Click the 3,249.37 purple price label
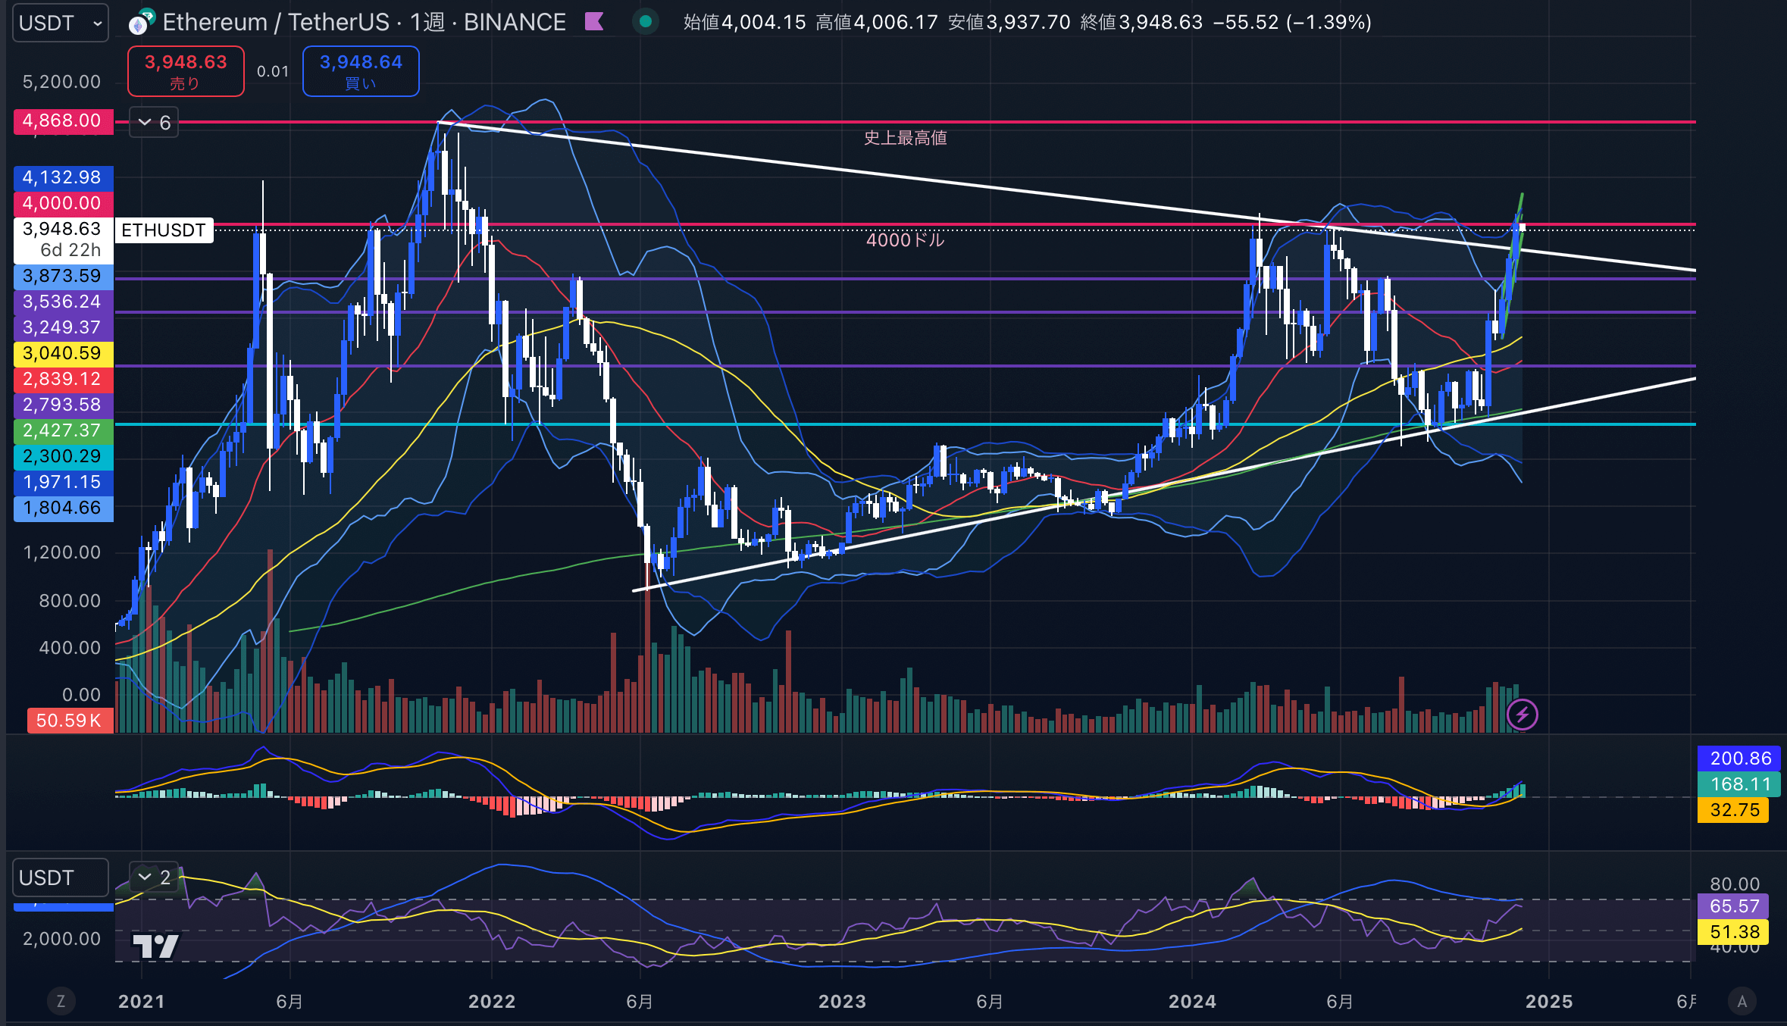Image resolution: width=1787 pixels, height=1026 pixels. [63, 327]
